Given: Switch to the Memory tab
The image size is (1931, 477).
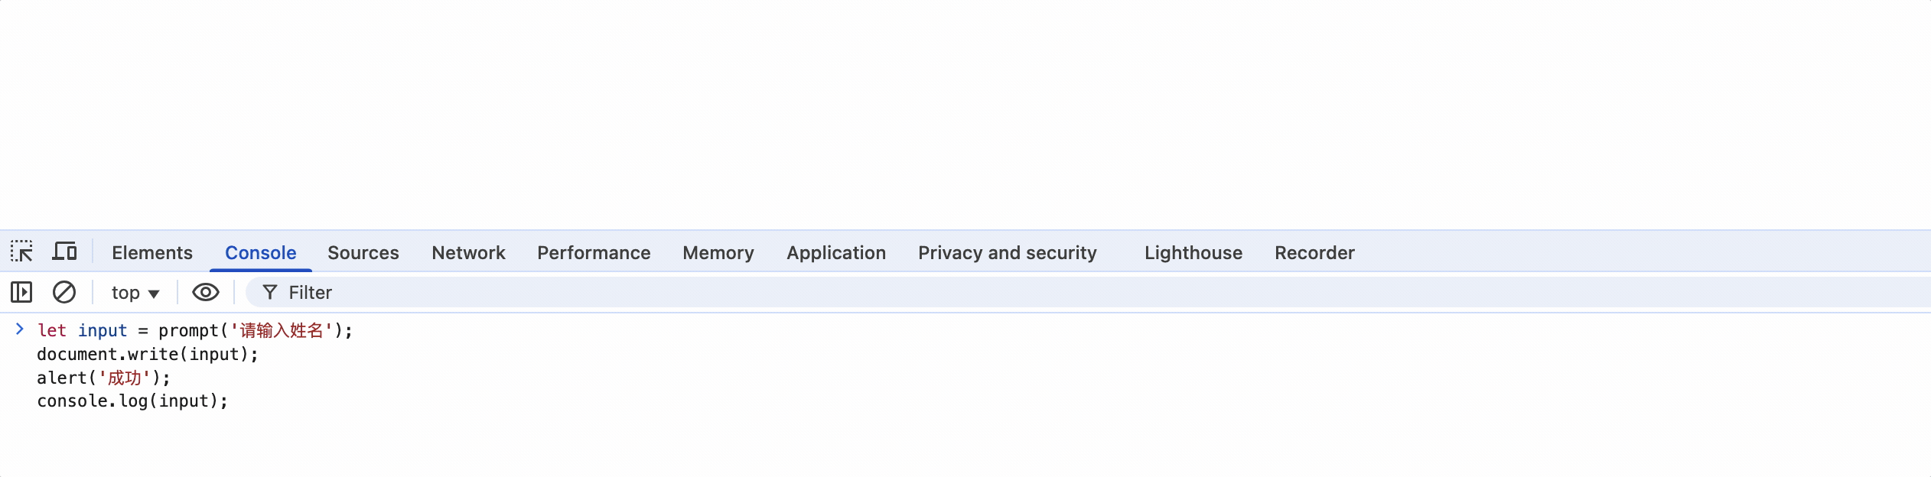Looking at the screenshot, I should 718,253.
